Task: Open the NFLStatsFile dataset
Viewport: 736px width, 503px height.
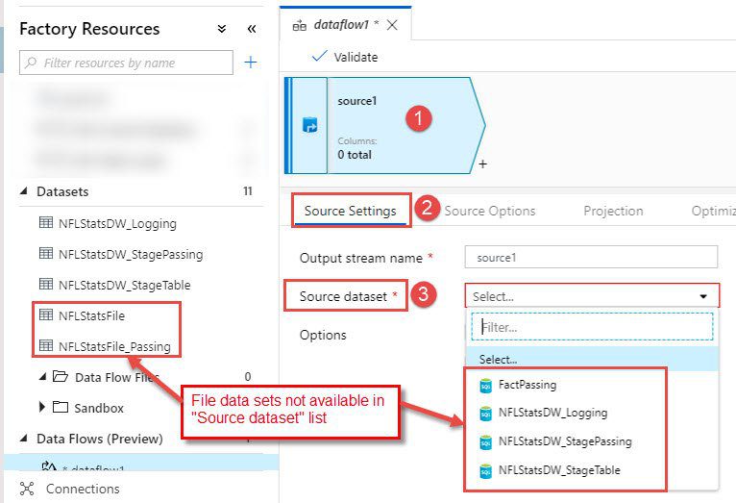Action: click(91, 316)
